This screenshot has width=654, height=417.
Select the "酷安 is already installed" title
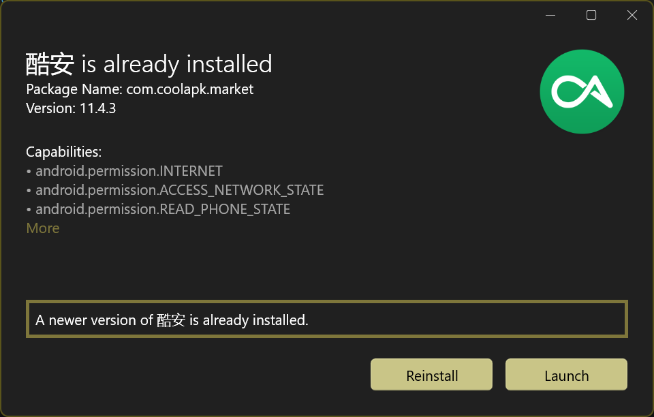pyautogui.click(x=149, y=63)
